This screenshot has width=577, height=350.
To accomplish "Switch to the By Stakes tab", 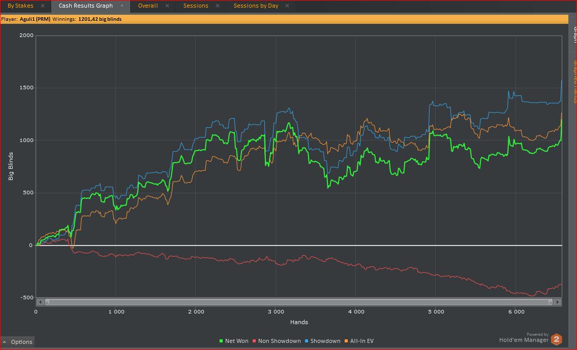I will tap(20, 6).
